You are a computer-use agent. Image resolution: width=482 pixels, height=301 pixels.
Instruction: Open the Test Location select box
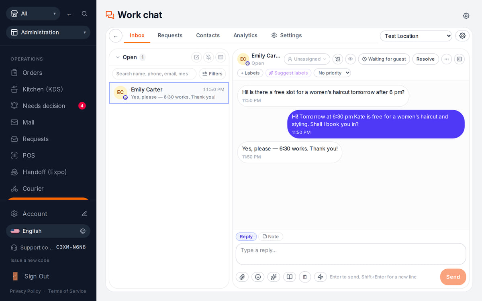(416, 36)
